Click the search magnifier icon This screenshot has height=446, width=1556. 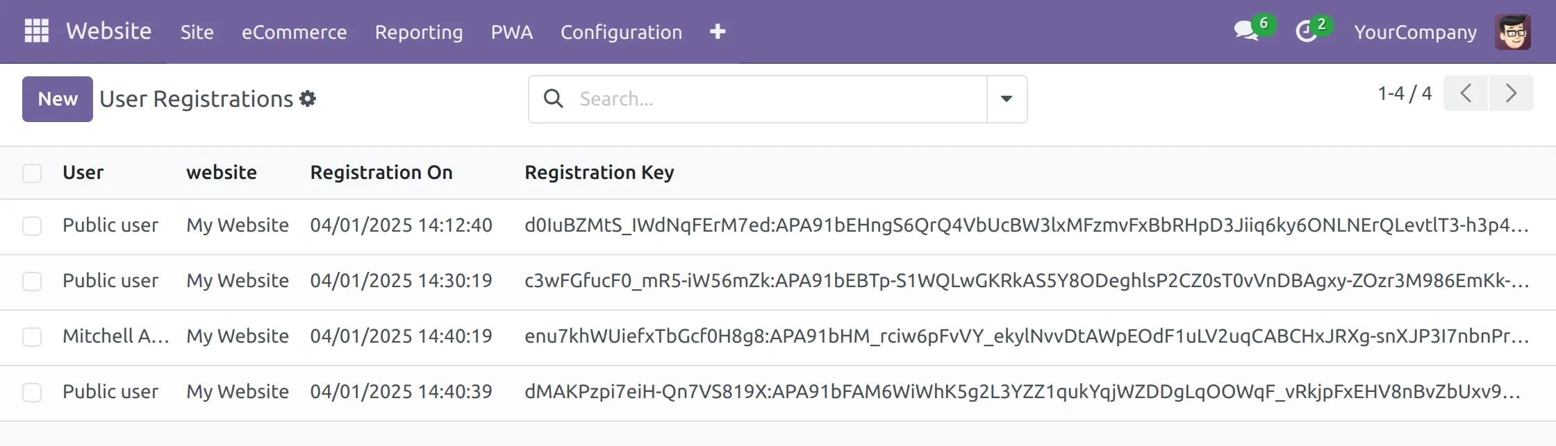pos(553,99)
